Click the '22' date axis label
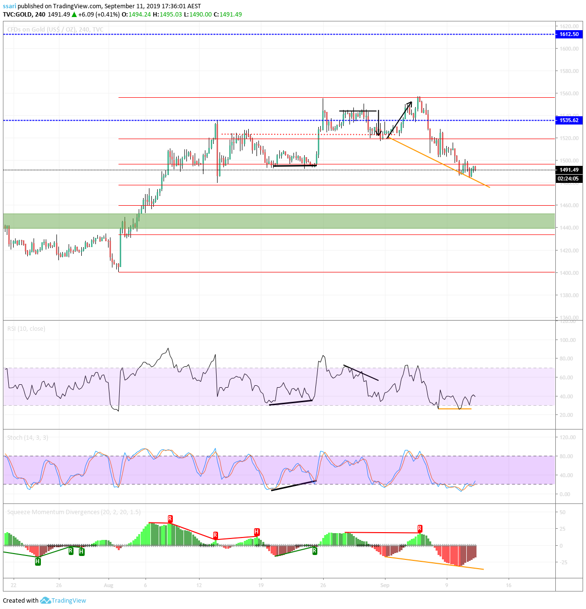The height and width of the screenshot is (609, 586). click(14, 585)
